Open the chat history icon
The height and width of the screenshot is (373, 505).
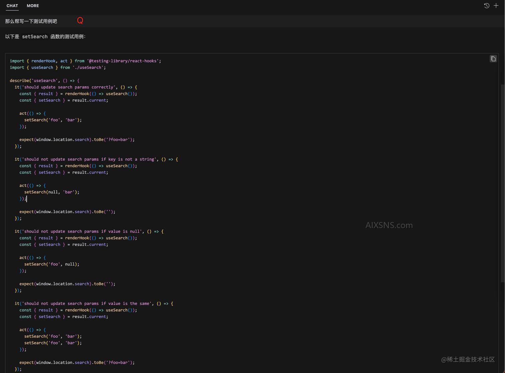click(x=487, y=6)
